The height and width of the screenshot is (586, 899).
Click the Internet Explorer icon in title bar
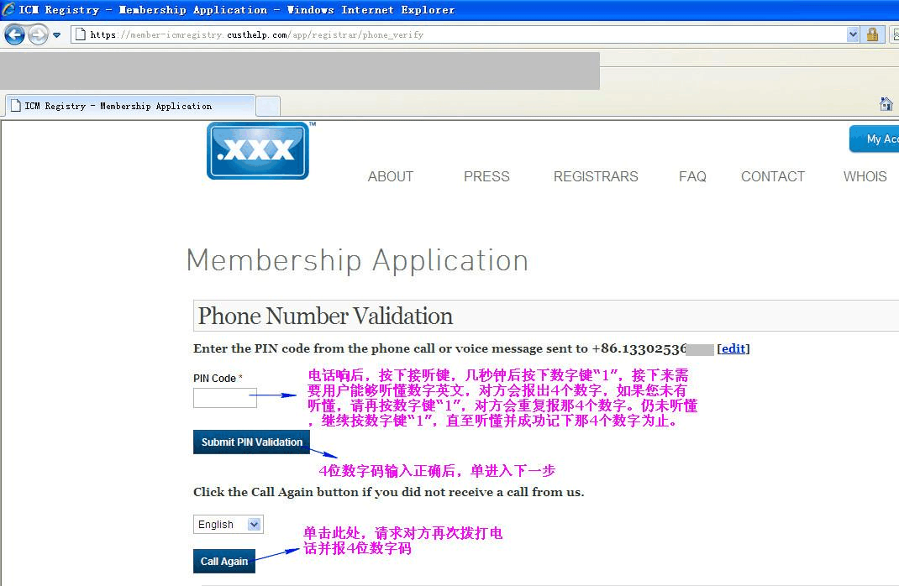(8, 10)
